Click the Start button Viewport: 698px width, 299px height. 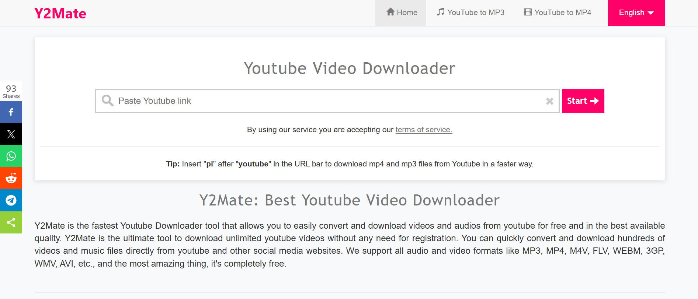(583, 101)
